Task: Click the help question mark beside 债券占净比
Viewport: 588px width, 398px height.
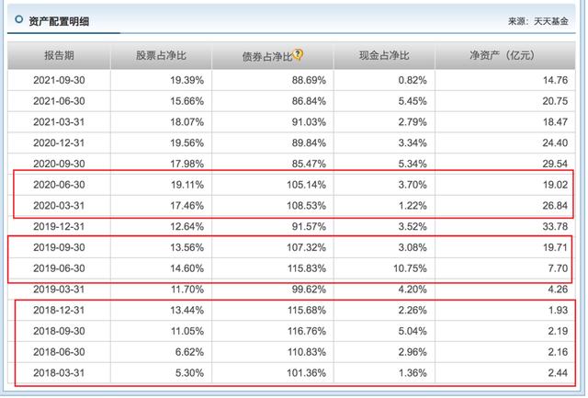Action: coord(298,54)
